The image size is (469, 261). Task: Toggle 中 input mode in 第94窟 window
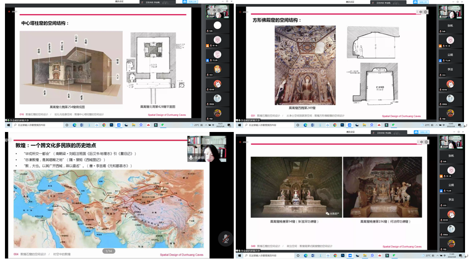click(421, 142)
